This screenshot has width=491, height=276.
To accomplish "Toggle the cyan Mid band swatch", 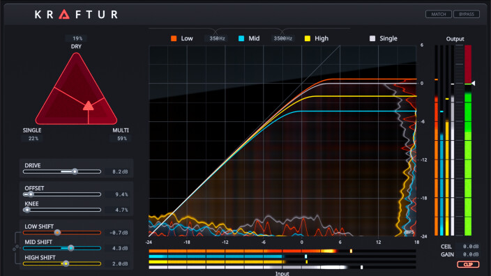I will pos(241,38).
